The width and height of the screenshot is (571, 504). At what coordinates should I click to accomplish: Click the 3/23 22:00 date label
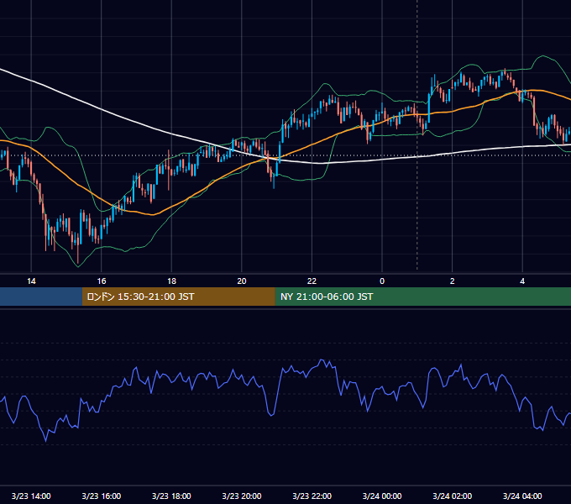[x=312, y=496]
